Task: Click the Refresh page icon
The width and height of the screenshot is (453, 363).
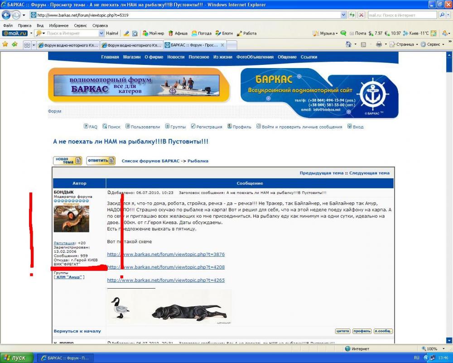Action: (x=352, y=15)
